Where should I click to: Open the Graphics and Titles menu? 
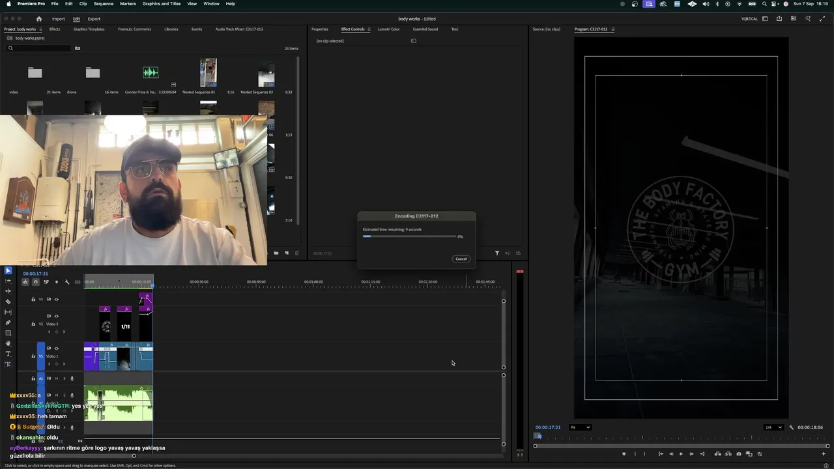coord(162,4)
